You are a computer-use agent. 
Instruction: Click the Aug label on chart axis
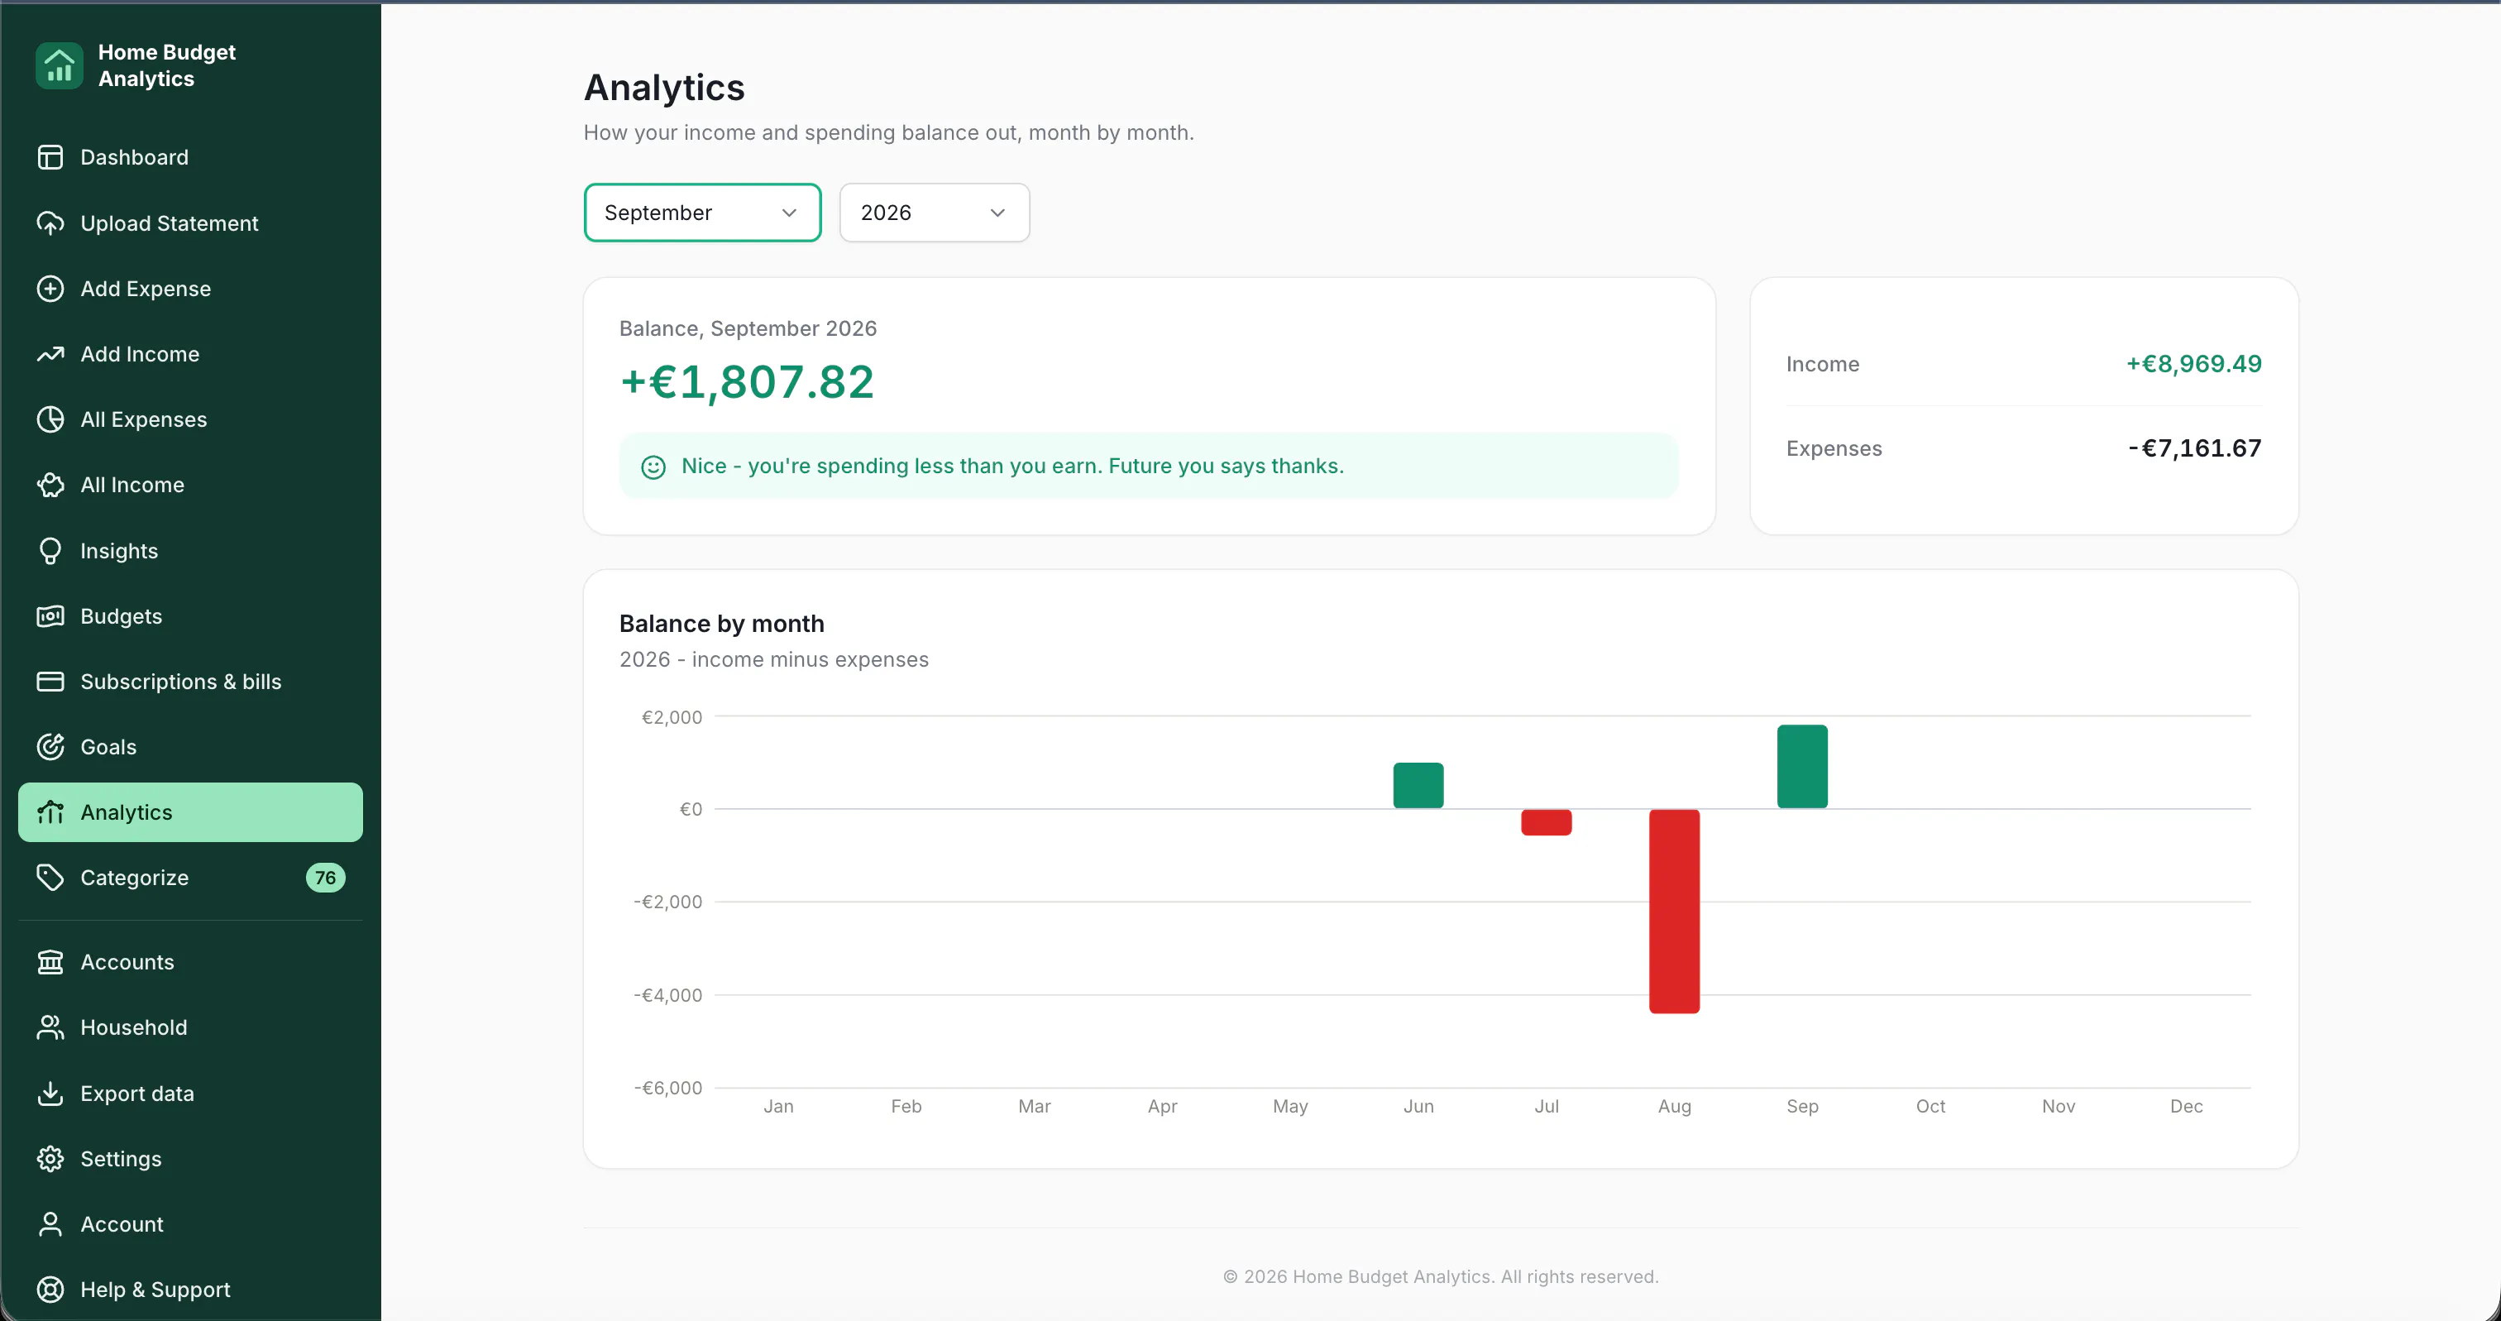[1674, 1106]
